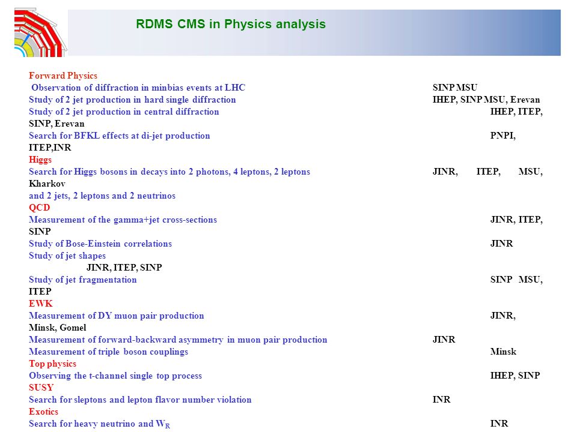The image size is (577, 432).
Task: Click 'JINR' beside the forward-backward asymmetry line
Action: coord(444,340)
